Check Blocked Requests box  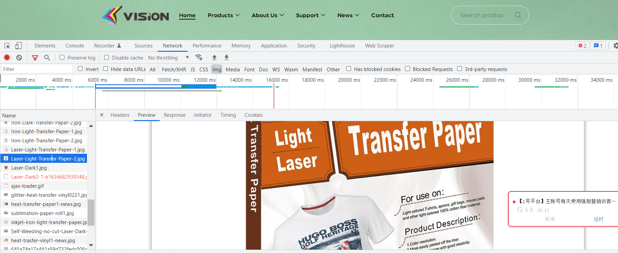click(x=408, y=69)
